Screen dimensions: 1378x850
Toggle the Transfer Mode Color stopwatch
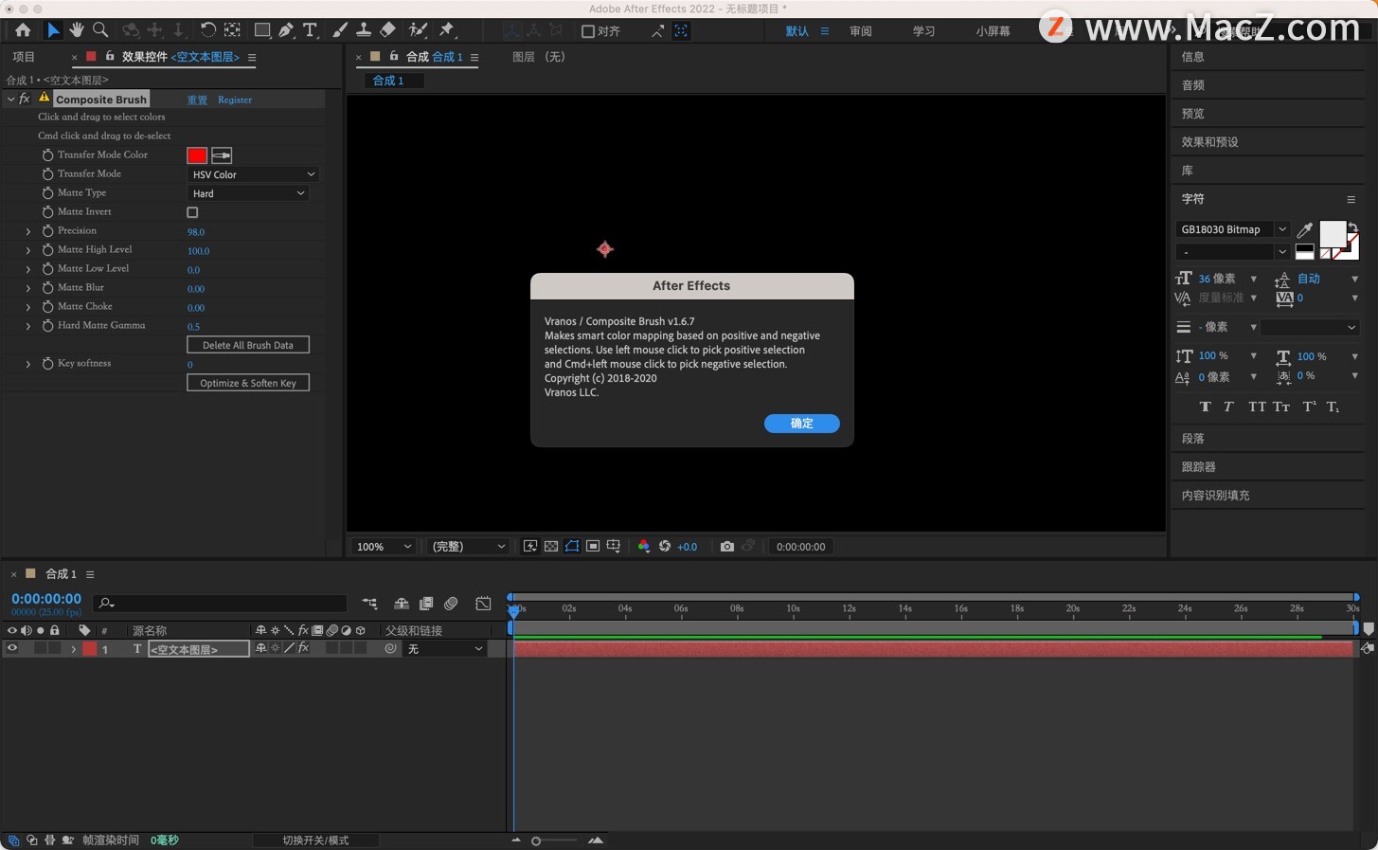(47, 155)
